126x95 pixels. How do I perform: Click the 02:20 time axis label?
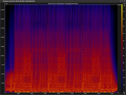click(99, 93)
